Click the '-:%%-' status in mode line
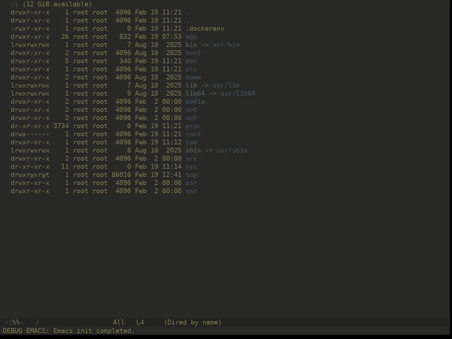Viewport: 452px width, 339px height. pyautogui.click(x=14, y=322)
